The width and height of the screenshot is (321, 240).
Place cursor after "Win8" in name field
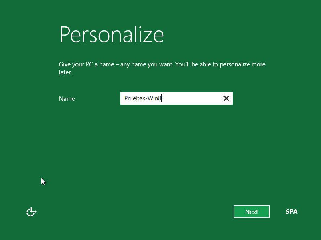coord(161,98)
